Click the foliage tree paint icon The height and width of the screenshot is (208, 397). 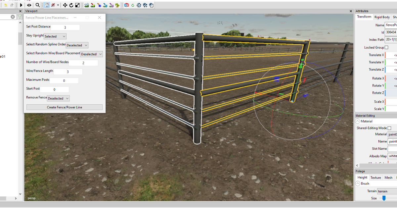[117, 5]
